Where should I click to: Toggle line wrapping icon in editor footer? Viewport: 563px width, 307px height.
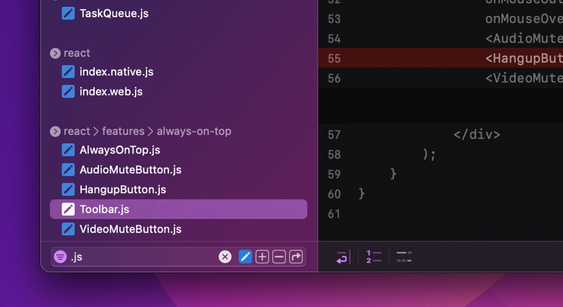[x=342, y=257]
